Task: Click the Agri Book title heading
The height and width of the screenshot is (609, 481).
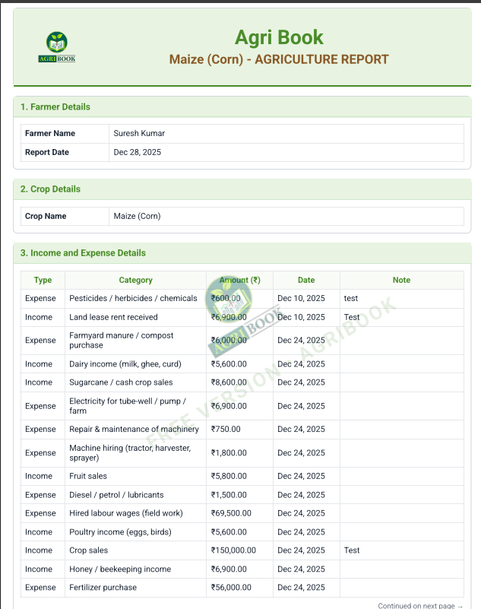Action: (279, 37)
